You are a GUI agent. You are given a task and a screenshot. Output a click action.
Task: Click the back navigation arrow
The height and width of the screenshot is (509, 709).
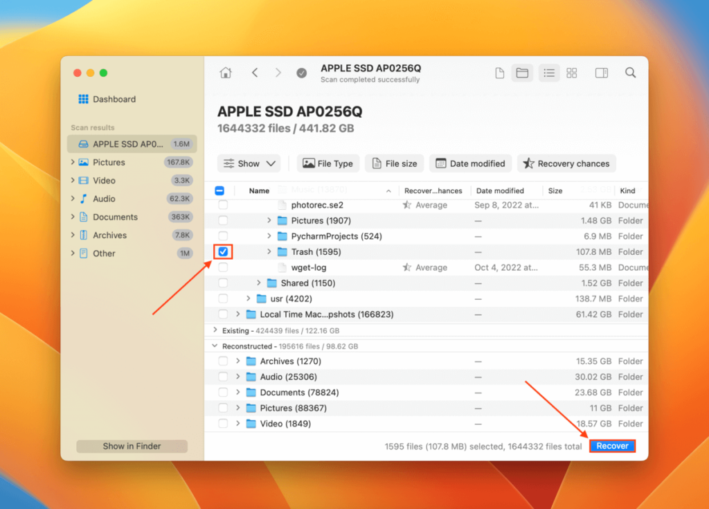coord(255,72)
